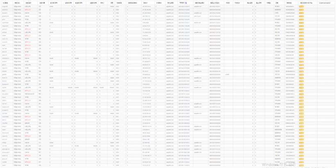Click the first row's access IP address cell
The image size is (336, 168).
(x=147, y=7)
